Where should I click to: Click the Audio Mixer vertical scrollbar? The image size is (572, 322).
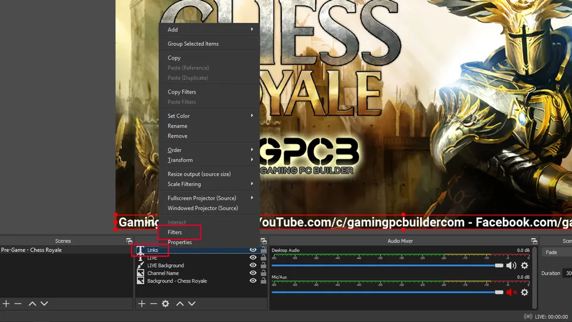[534, 278]
